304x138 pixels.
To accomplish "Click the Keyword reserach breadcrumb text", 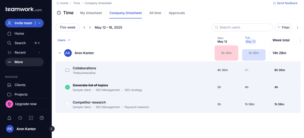I will 137,107.
